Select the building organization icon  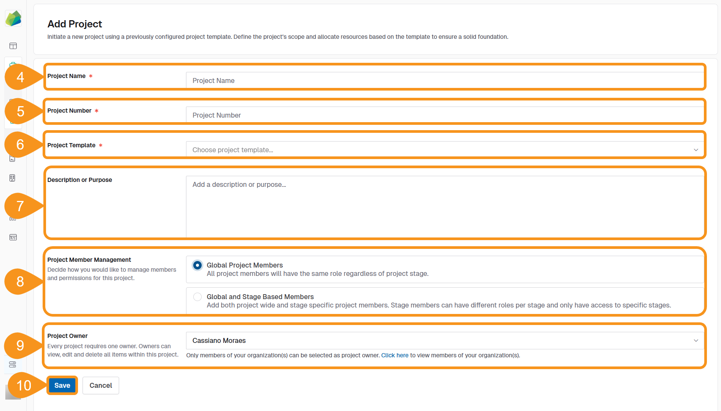[13, 178]
